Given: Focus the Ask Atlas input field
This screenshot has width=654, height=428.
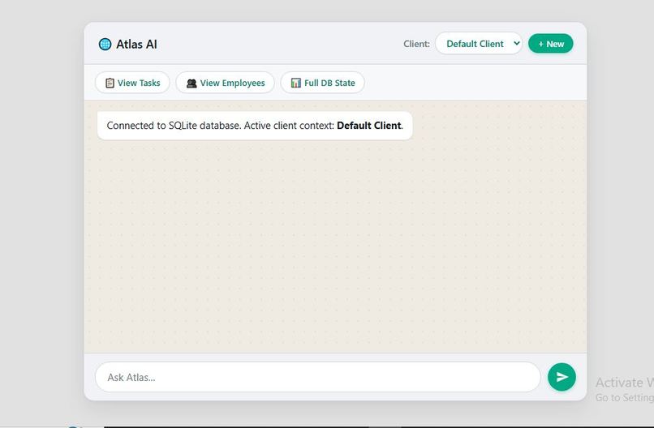Looking at the screenshot, I should pyautogui.click(x=318, y=377).
